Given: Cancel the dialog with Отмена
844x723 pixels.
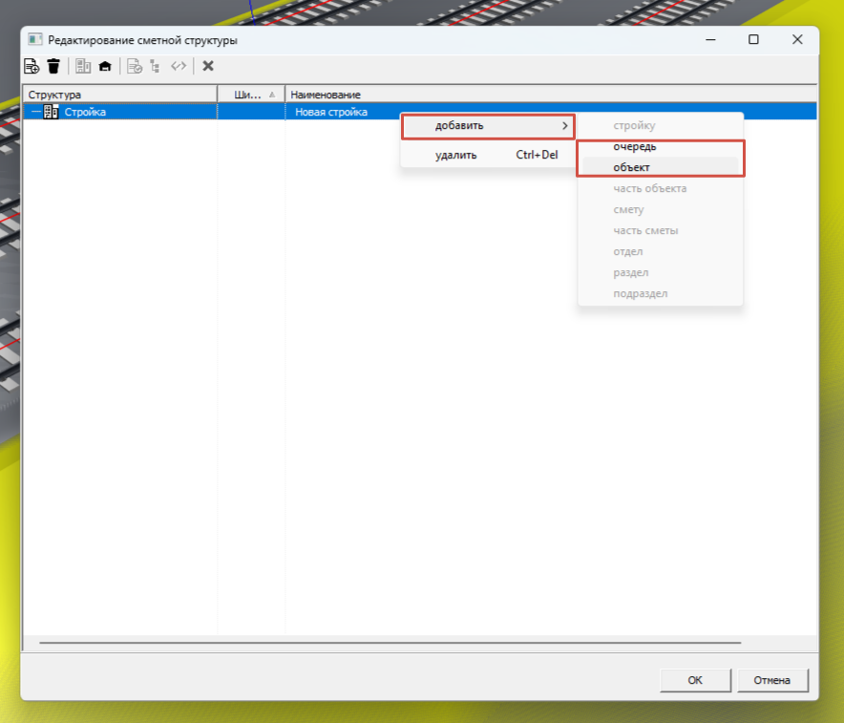Looking at the screenshot, I should point(771,680).
